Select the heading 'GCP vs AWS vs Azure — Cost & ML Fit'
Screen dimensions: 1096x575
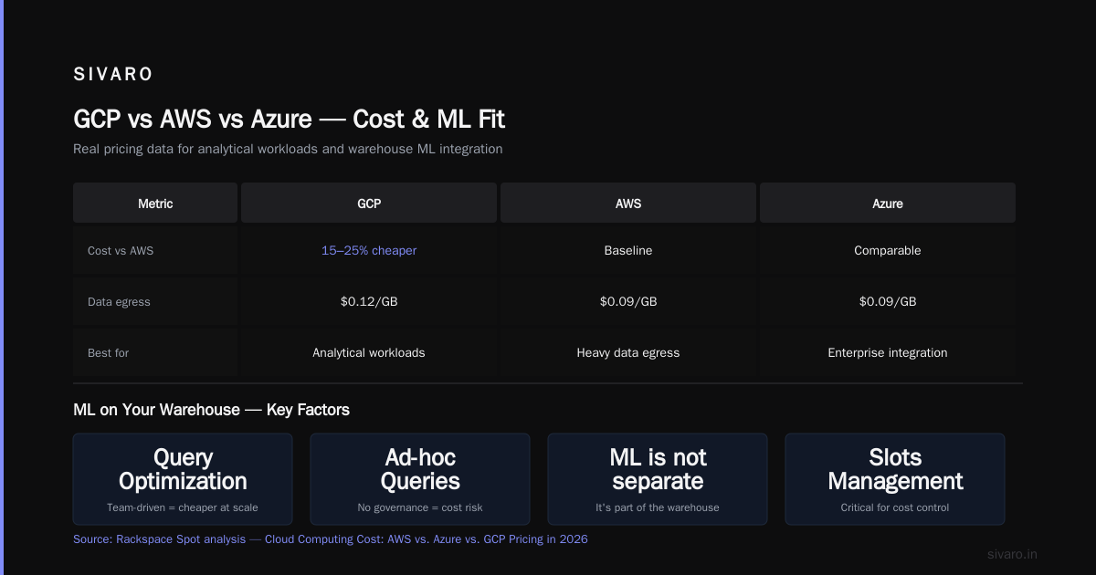[x=289, y=119]
